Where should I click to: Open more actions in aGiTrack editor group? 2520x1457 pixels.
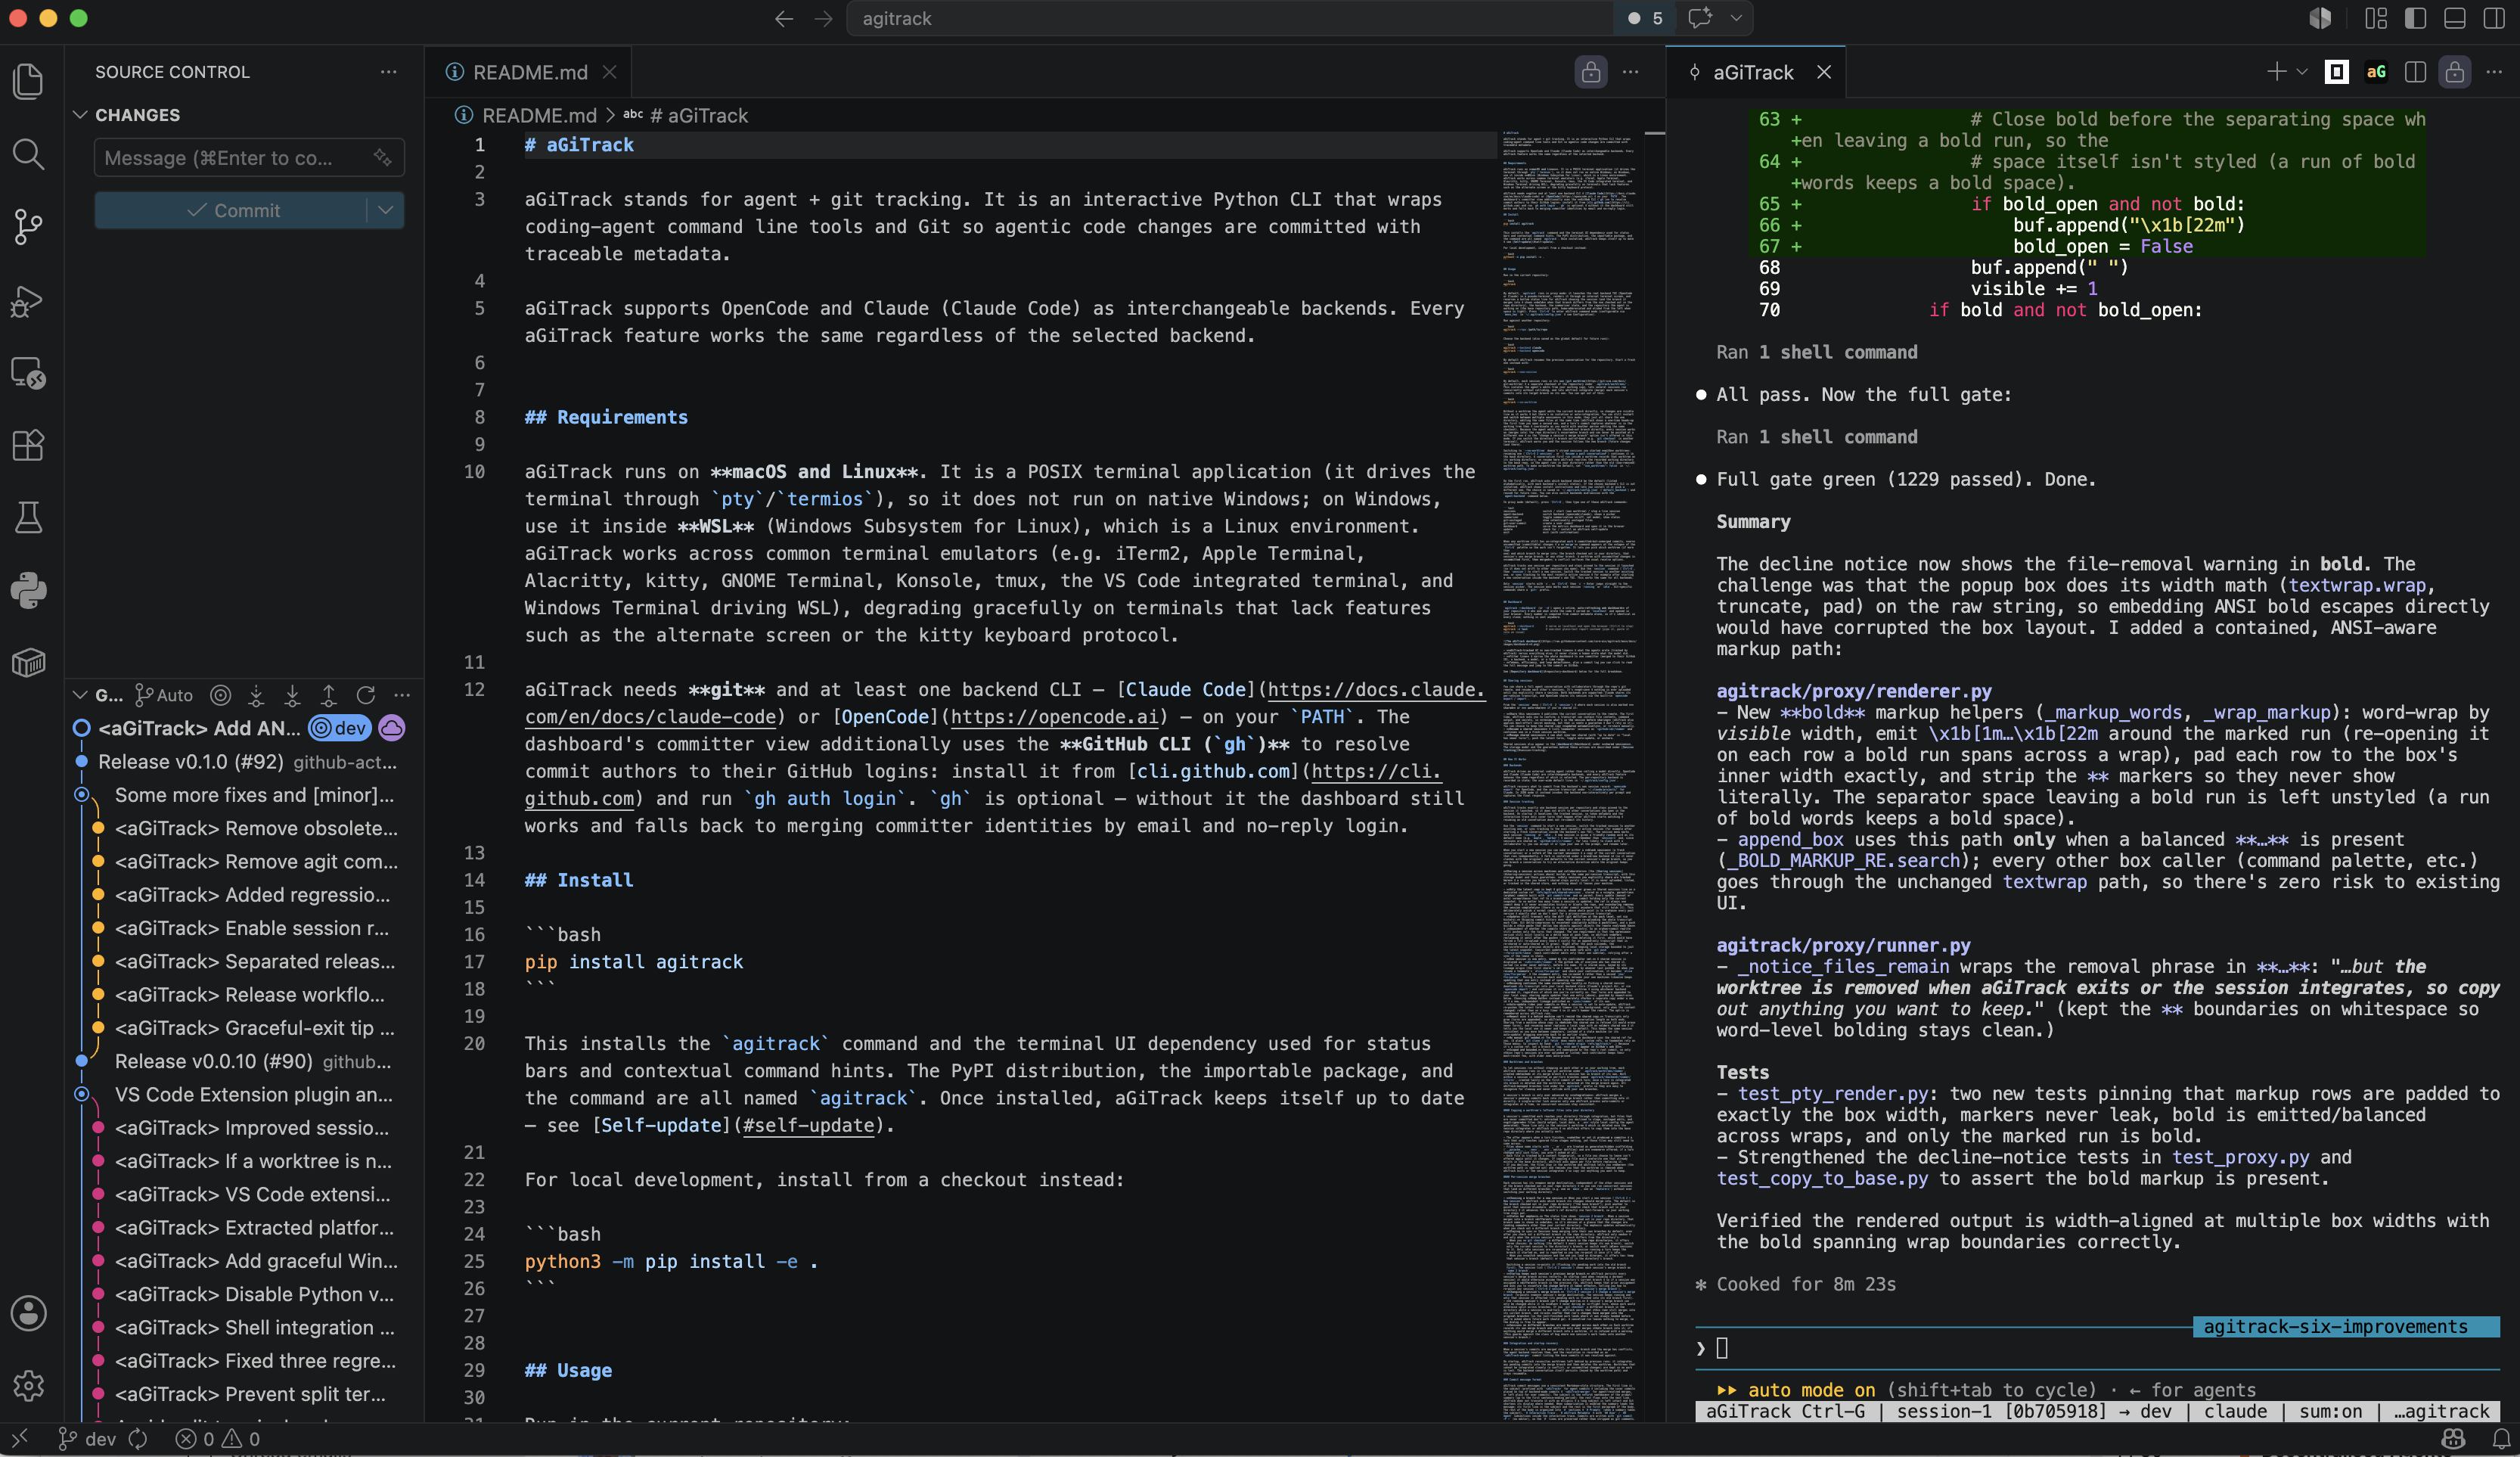pyautogui.click(x=2494, y=72)
